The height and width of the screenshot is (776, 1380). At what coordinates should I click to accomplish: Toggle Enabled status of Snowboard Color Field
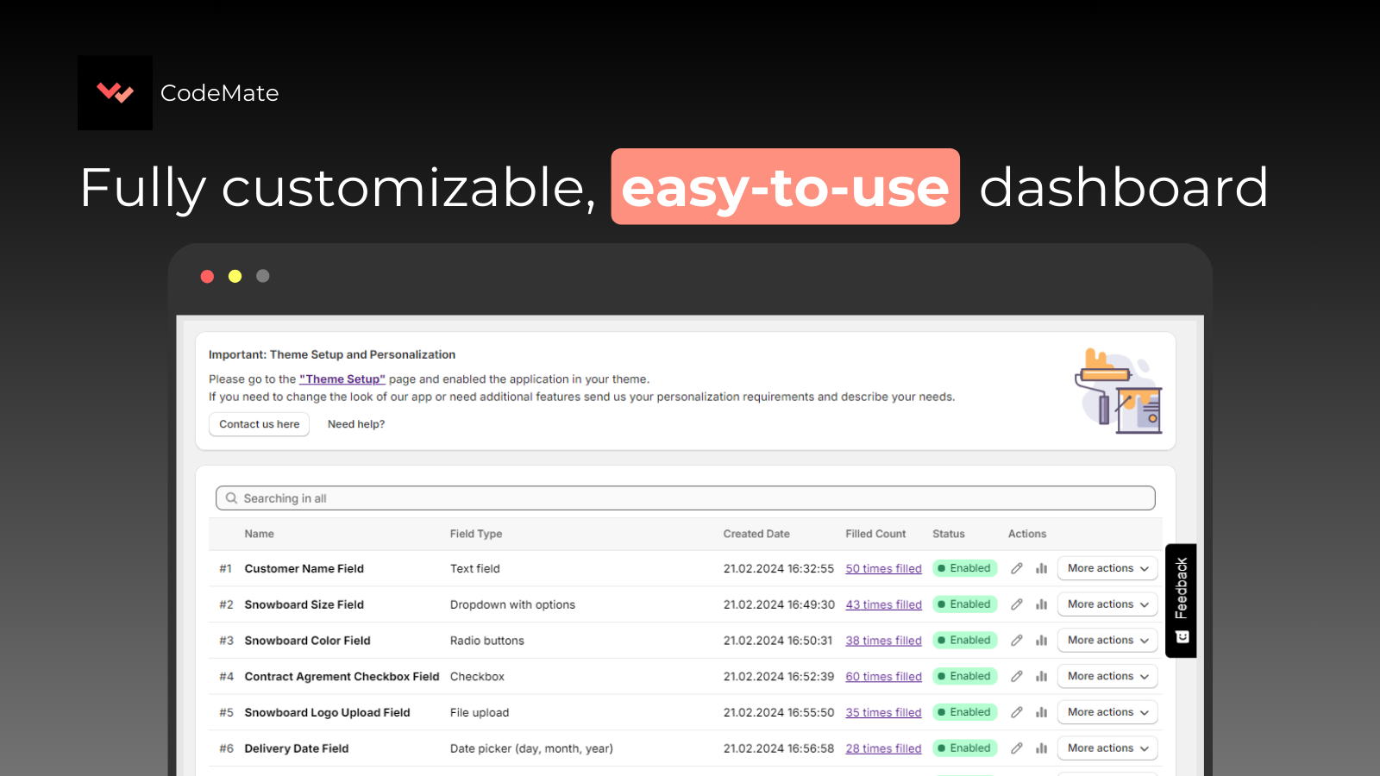click(x=964, y=640)
